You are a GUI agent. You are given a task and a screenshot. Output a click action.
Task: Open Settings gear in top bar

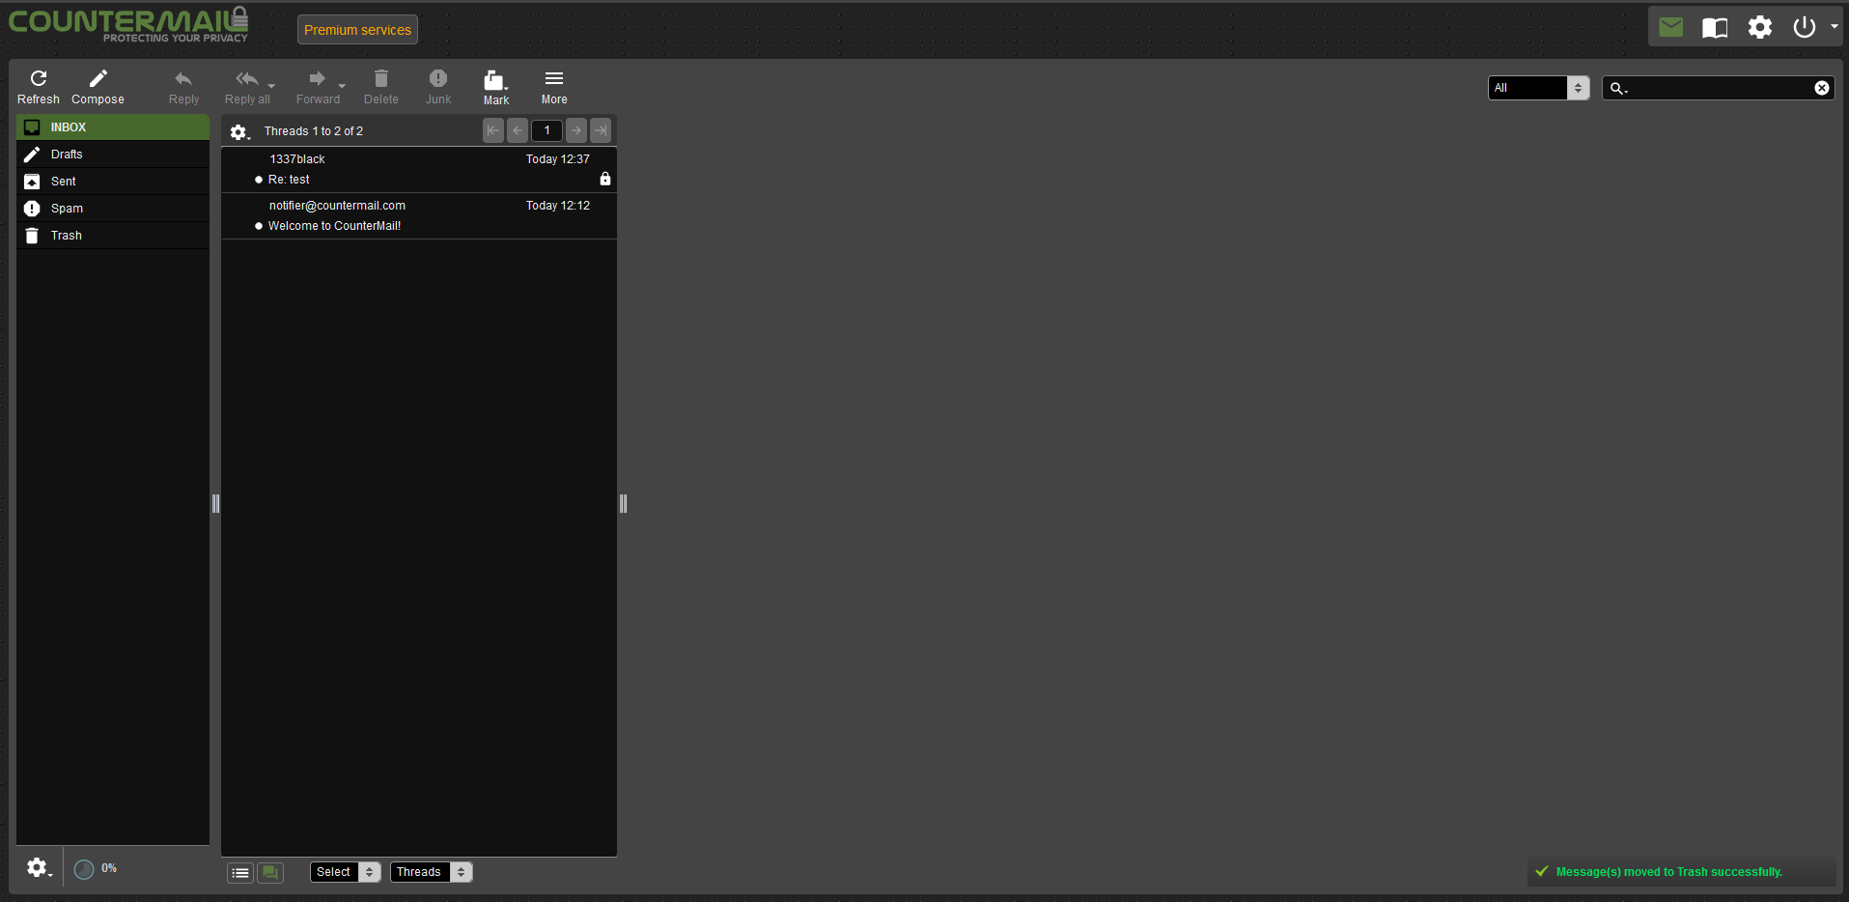click(1760, 27)
